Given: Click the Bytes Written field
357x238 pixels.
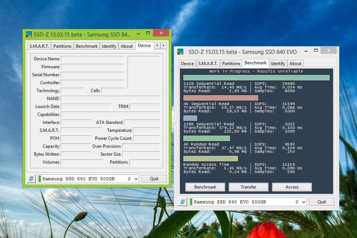Looking at the screenshot, I should 76,155.
